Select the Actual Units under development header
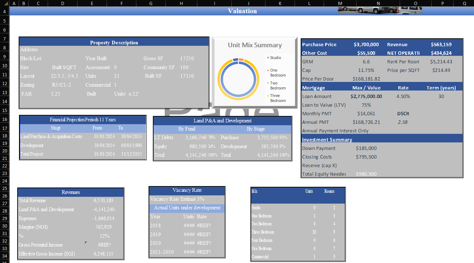Viewport: 474px width, 263px height. [x=187, y=208]
